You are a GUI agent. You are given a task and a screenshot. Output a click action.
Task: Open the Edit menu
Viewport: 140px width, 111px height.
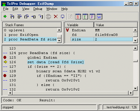tap(15, 9)
